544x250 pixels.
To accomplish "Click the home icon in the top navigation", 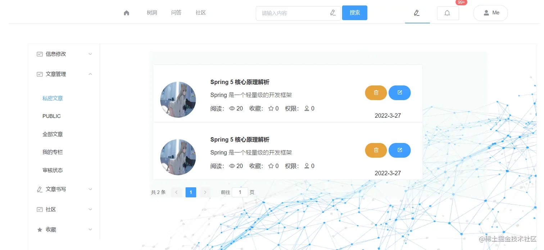I will tap(126, 12).
